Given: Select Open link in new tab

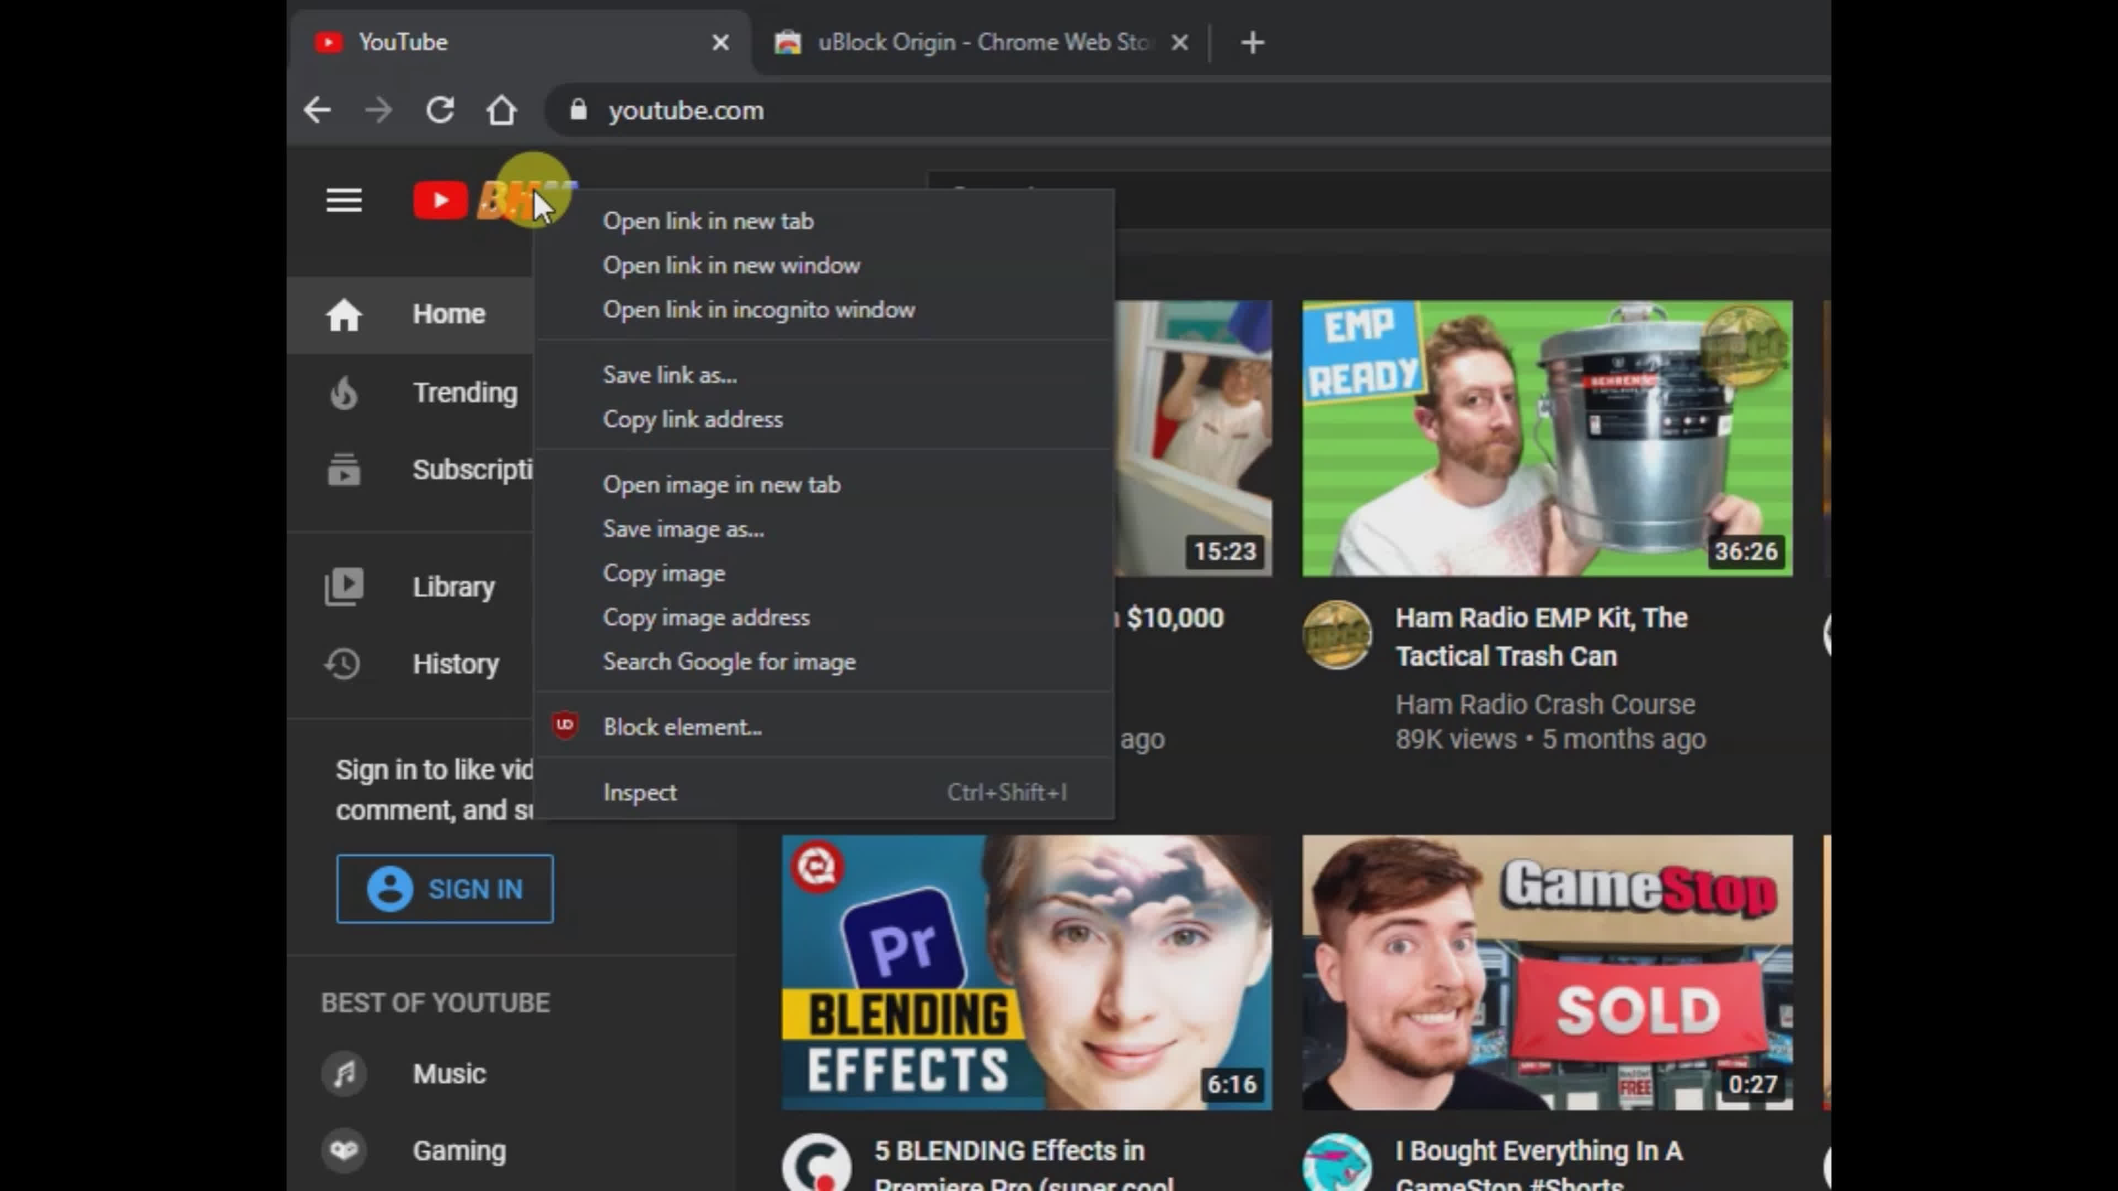Looking at the screenshot, I should click(x=708, y=221).
